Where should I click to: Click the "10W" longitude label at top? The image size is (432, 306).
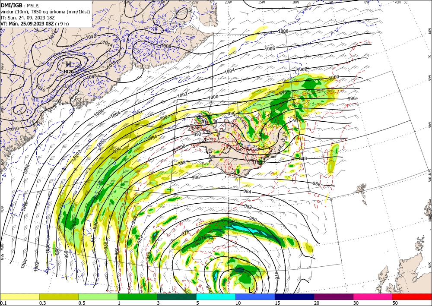tap(295, 2)
